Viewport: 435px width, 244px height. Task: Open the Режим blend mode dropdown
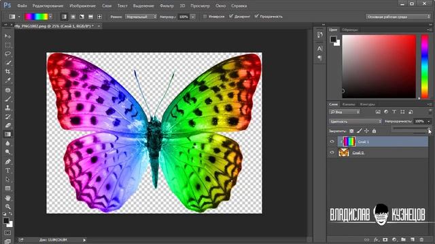pos(141,16)
